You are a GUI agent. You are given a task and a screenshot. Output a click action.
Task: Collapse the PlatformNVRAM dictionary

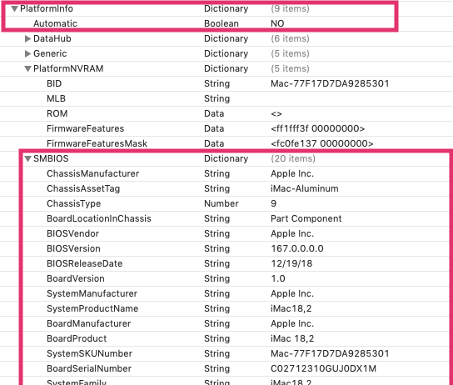click(27, 69)
